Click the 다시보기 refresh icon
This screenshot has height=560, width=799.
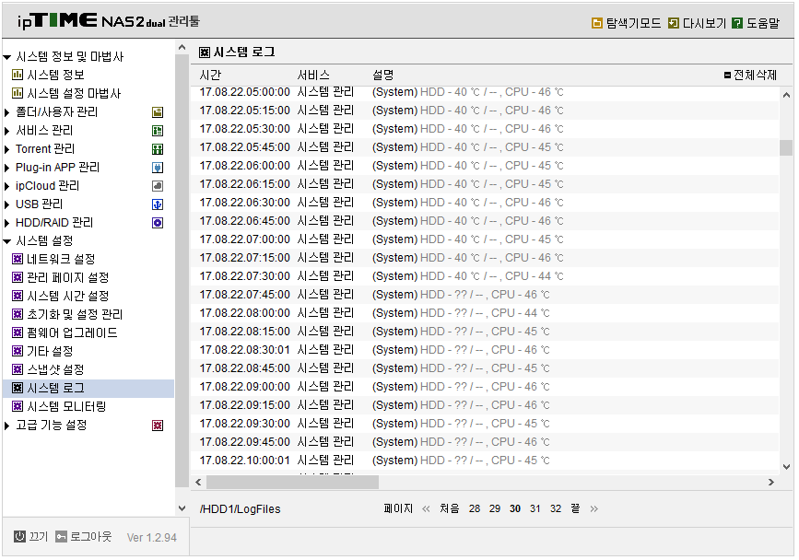point(673,23)
